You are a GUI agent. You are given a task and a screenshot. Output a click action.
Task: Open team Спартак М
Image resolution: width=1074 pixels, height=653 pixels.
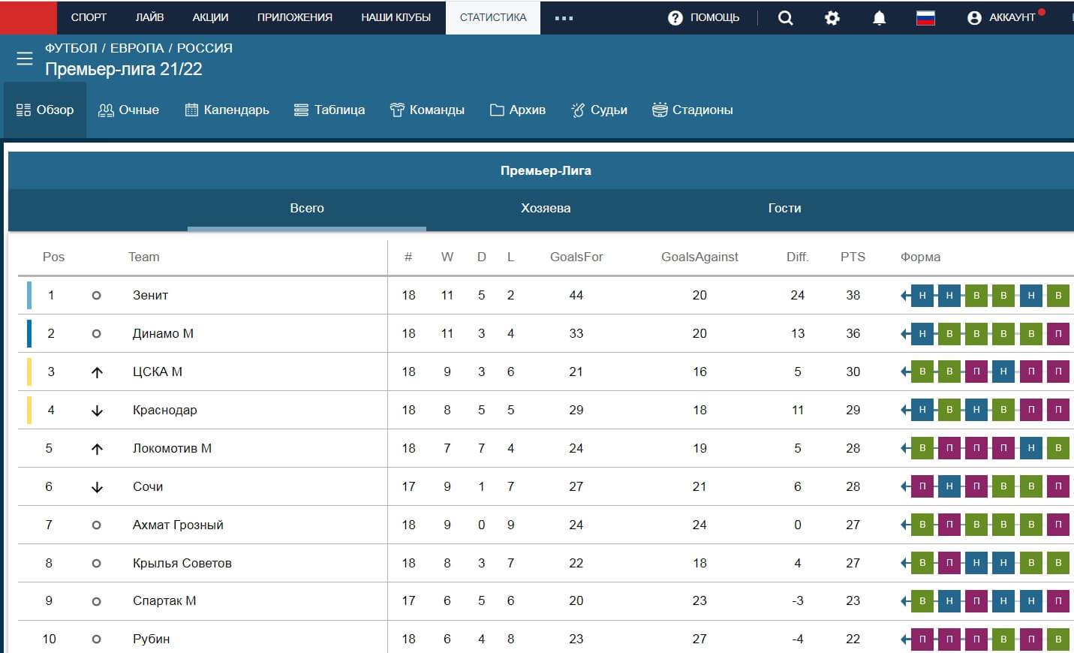164,601
